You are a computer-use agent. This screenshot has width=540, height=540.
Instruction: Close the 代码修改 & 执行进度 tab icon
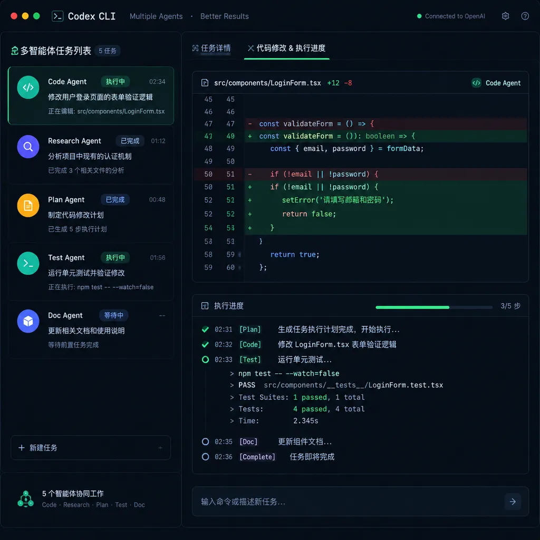click(x=250, y=48)
